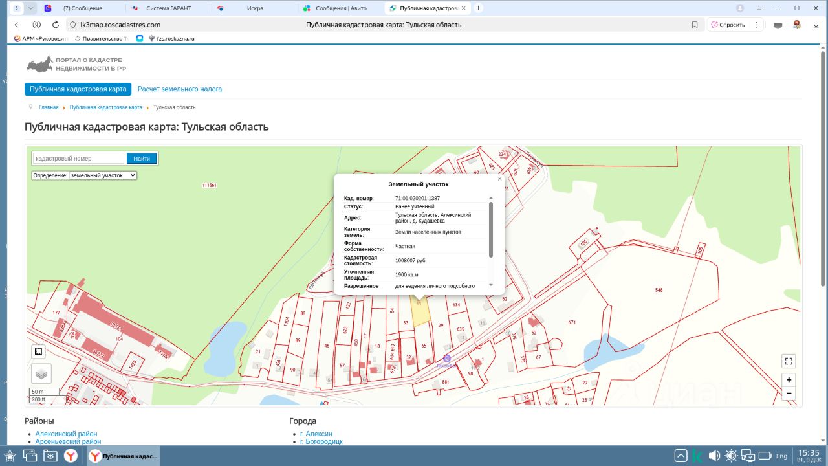
Task: Open the 'Алексинский район' link
Action: (66, 434)
